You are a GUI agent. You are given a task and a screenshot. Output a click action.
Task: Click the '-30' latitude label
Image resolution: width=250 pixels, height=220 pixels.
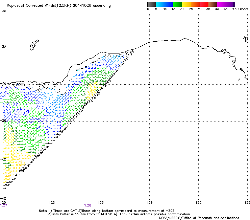tap(3, 11)
